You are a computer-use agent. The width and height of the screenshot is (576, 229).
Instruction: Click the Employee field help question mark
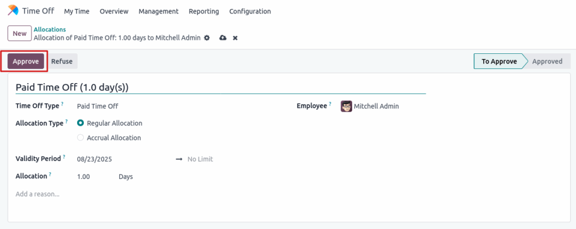330,104
